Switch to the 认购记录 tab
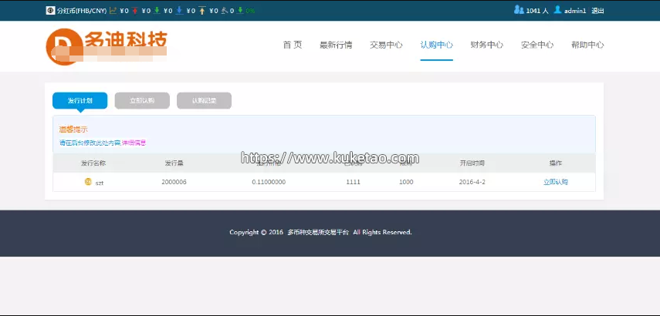Viewport: 660px width, 316px height. 204,101
